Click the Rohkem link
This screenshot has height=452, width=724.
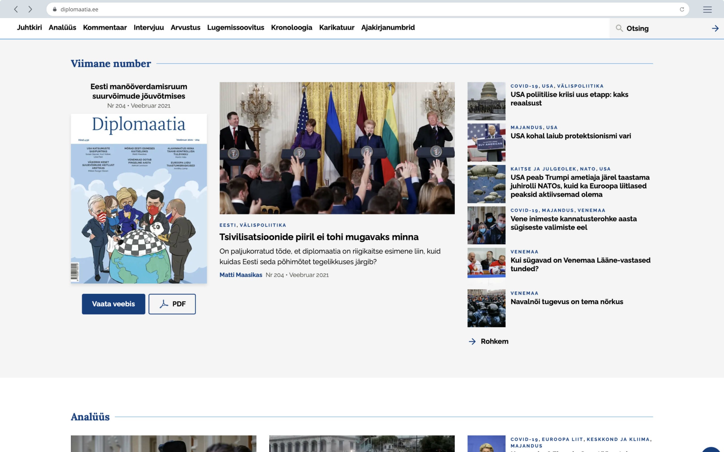click(x=494, y=341)
